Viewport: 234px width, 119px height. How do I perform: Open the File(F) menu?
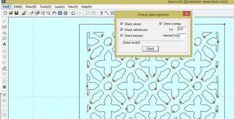point(7,7)
